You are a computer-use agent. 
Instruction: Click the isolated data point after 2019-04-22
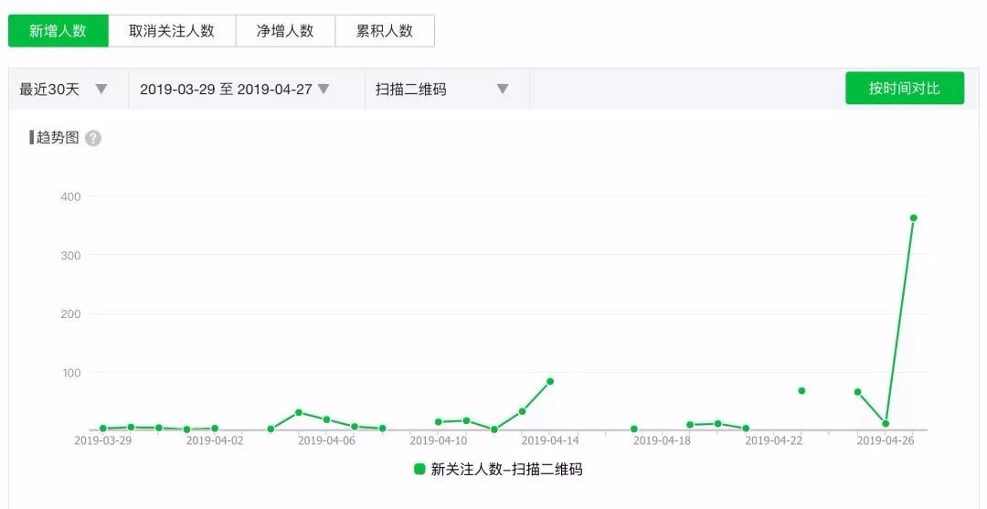pos(801,390)
